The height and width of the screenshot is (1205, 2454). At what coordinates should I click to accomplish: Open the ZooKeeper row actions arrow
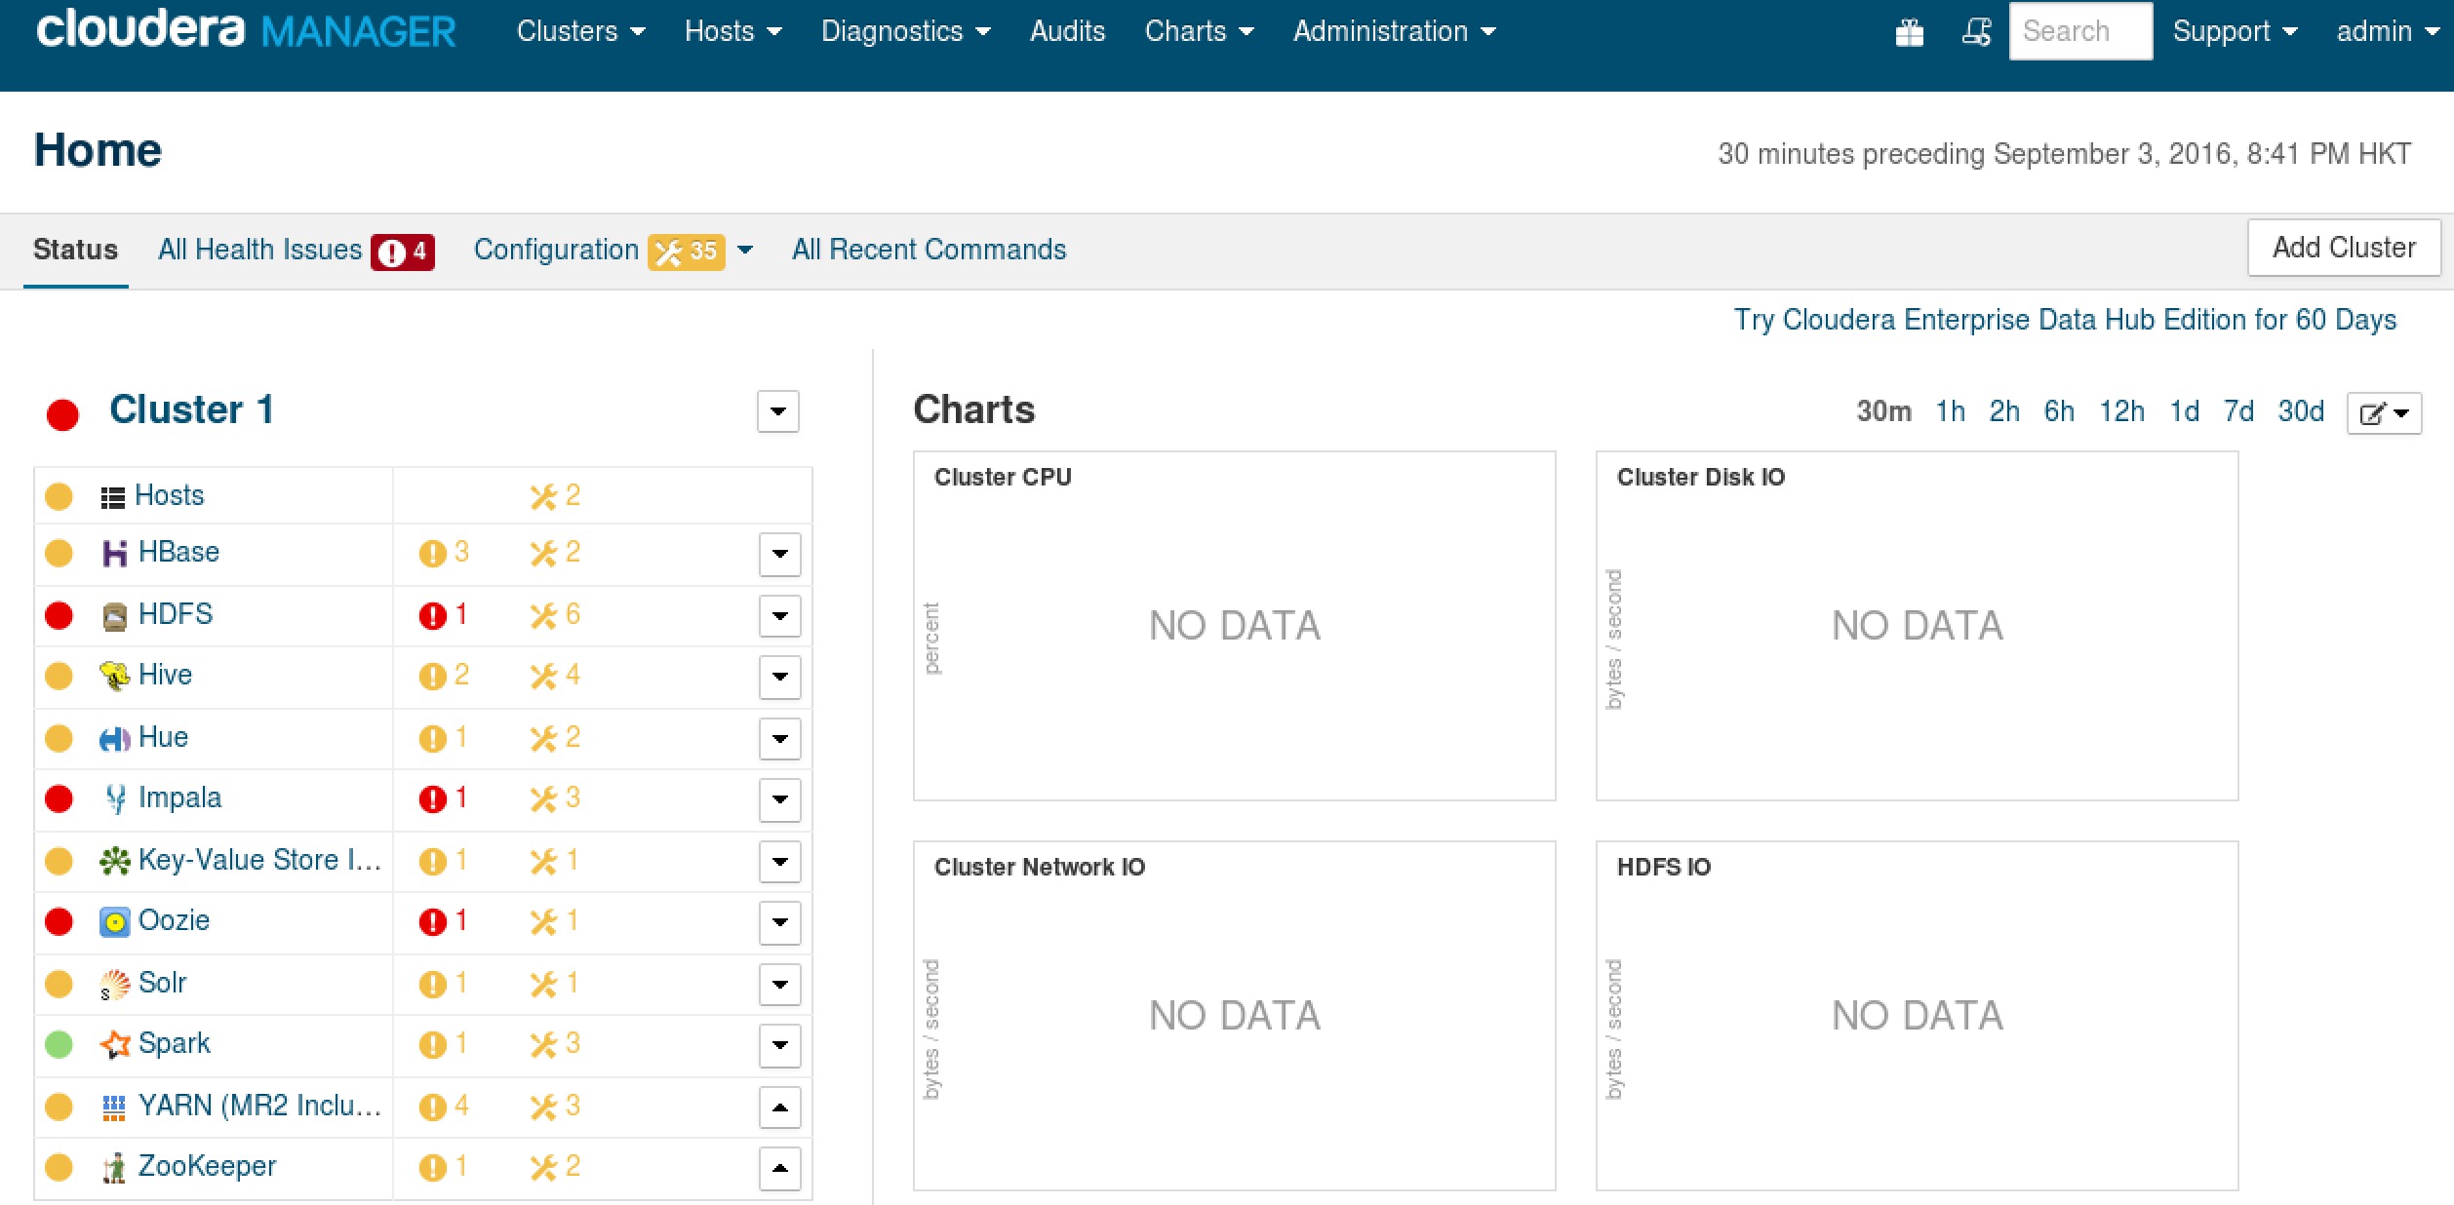pos(779,1168)
